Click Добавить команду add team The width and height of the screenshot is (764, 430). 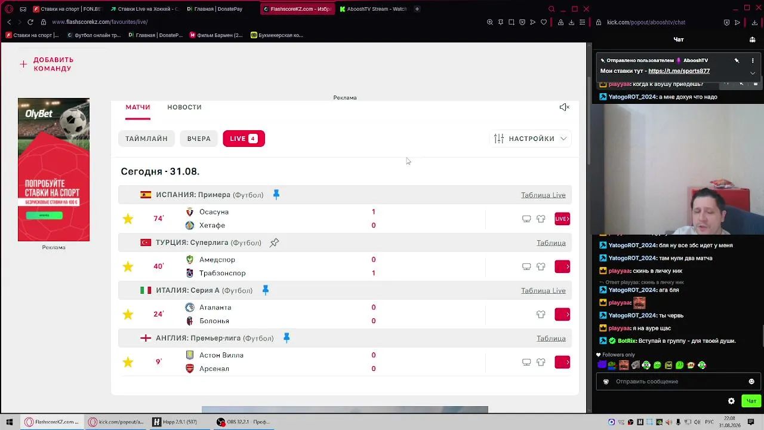[47, 64]
